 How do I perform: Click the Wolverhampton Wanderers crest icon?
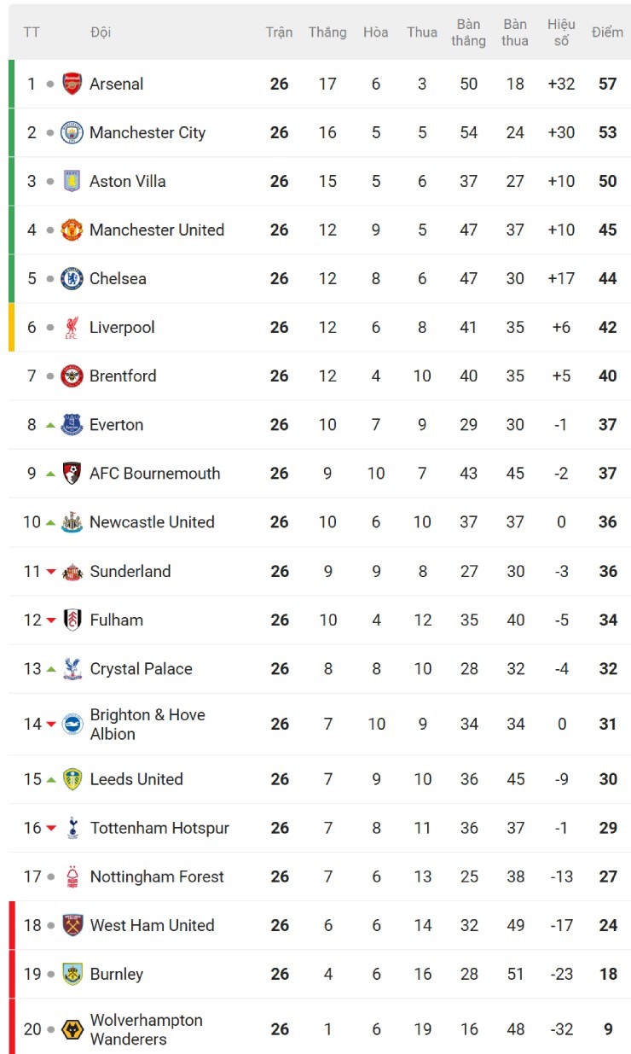(72, 1029)
